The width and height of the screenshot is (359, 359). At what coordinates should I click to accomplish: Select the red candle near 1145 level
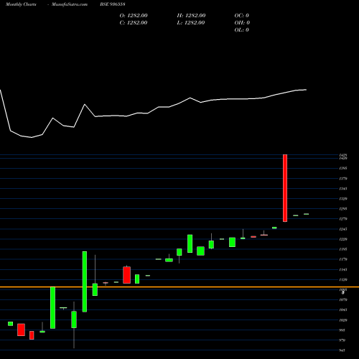[126, 275]
